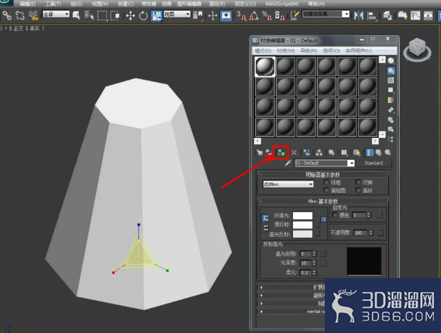Collapse Blinn 基本参数 rollout
Screen dimensions: 441x333
point(322,201)
